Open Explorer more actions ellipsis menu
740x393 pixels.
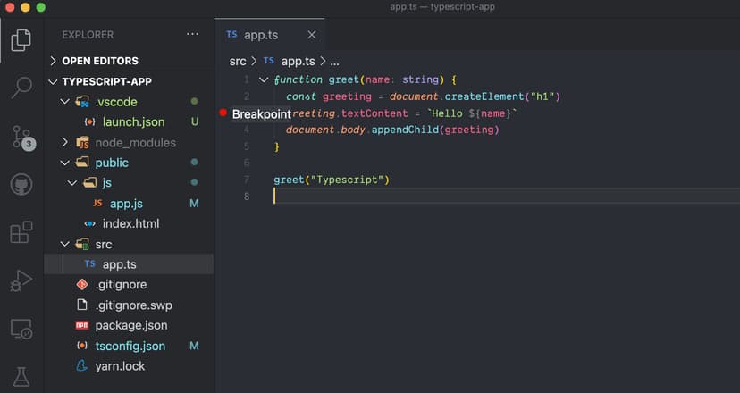tap(192, 35)
